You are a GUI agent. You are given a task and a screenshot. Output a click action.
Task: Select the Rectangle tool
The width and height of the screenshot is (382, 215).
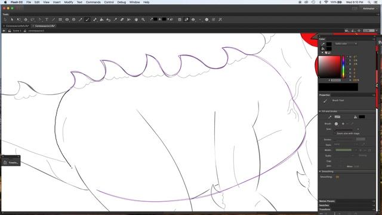(60, 20)
